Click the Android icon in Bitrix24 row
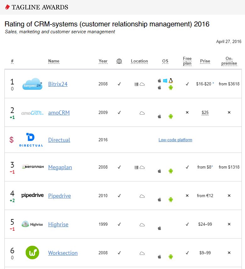This screenshot has height=269, width=245. point(171,88)
